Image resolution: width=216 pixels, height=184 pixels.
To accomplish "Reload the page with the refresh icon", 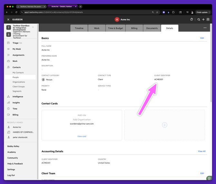I will [x=16, y=12].
